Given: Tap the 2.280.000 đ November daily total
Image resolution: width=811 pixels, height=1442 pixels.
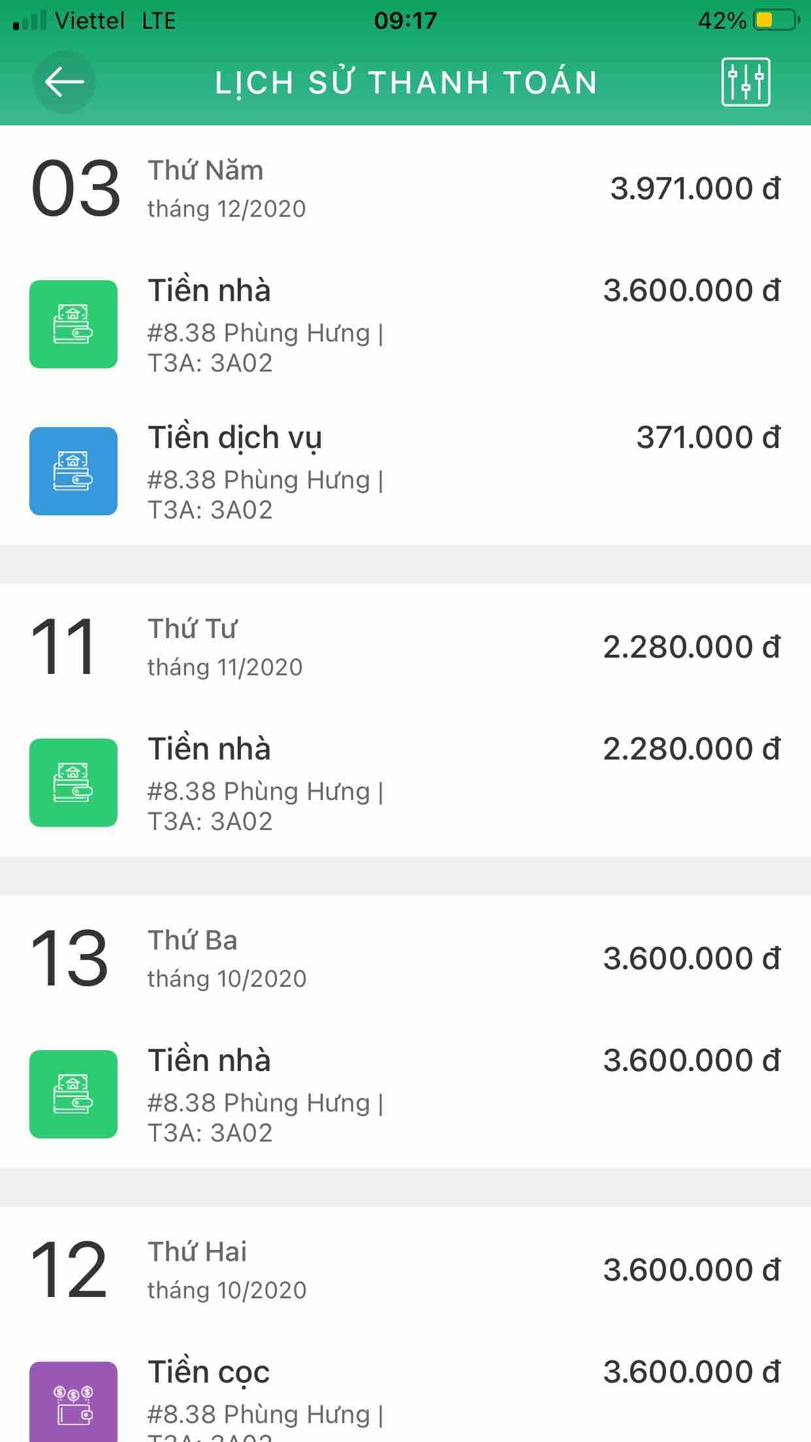Looking at the screenshot, I should (x=691, y=647).
